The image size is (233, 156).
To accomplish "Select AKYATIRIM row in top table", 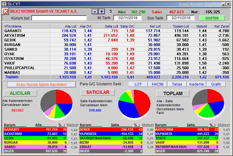I will click(116, 36).
